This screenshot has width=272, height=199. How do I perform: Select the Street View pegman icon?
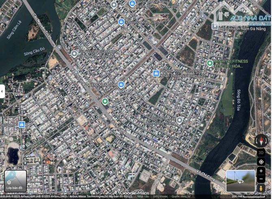[261, 188]
